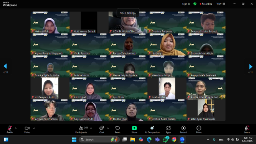Open the More options menu
This screenshot has height=144, width=256.
199,129
